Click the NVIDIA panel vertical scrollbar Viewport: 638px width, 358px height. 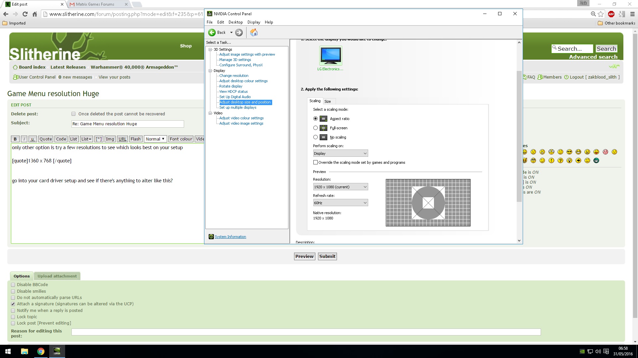519,136
